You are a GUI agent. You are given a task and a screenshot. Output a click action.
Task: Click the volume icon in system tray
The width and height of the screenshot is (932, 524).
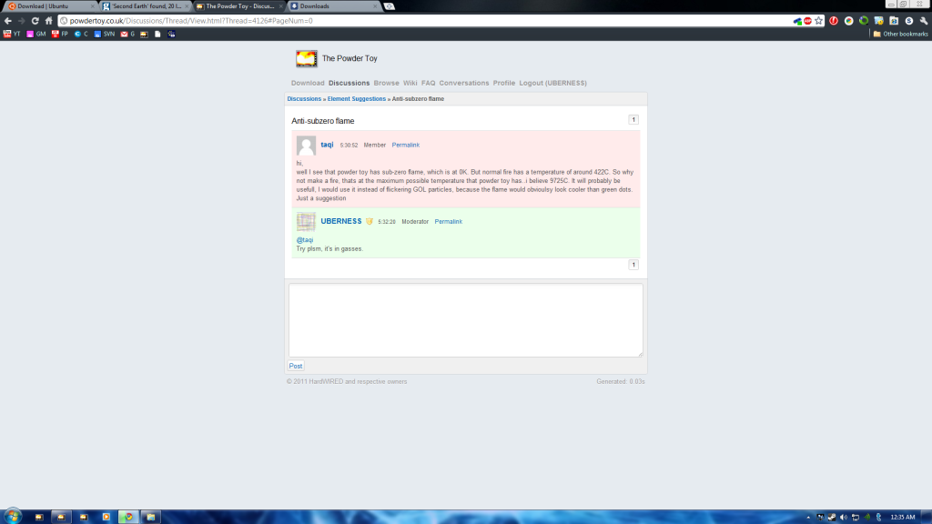pos(844,517)
